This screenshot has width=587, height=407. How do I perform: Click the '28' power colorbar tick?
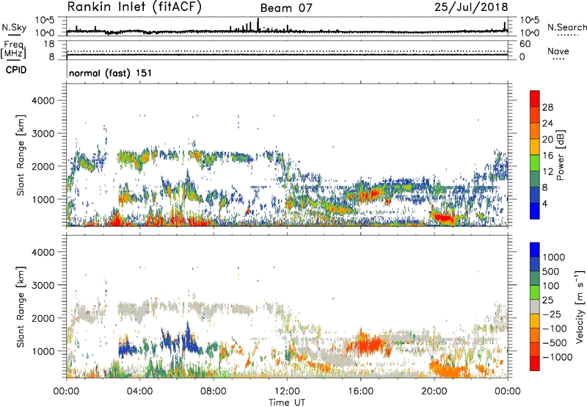(547, 107)
